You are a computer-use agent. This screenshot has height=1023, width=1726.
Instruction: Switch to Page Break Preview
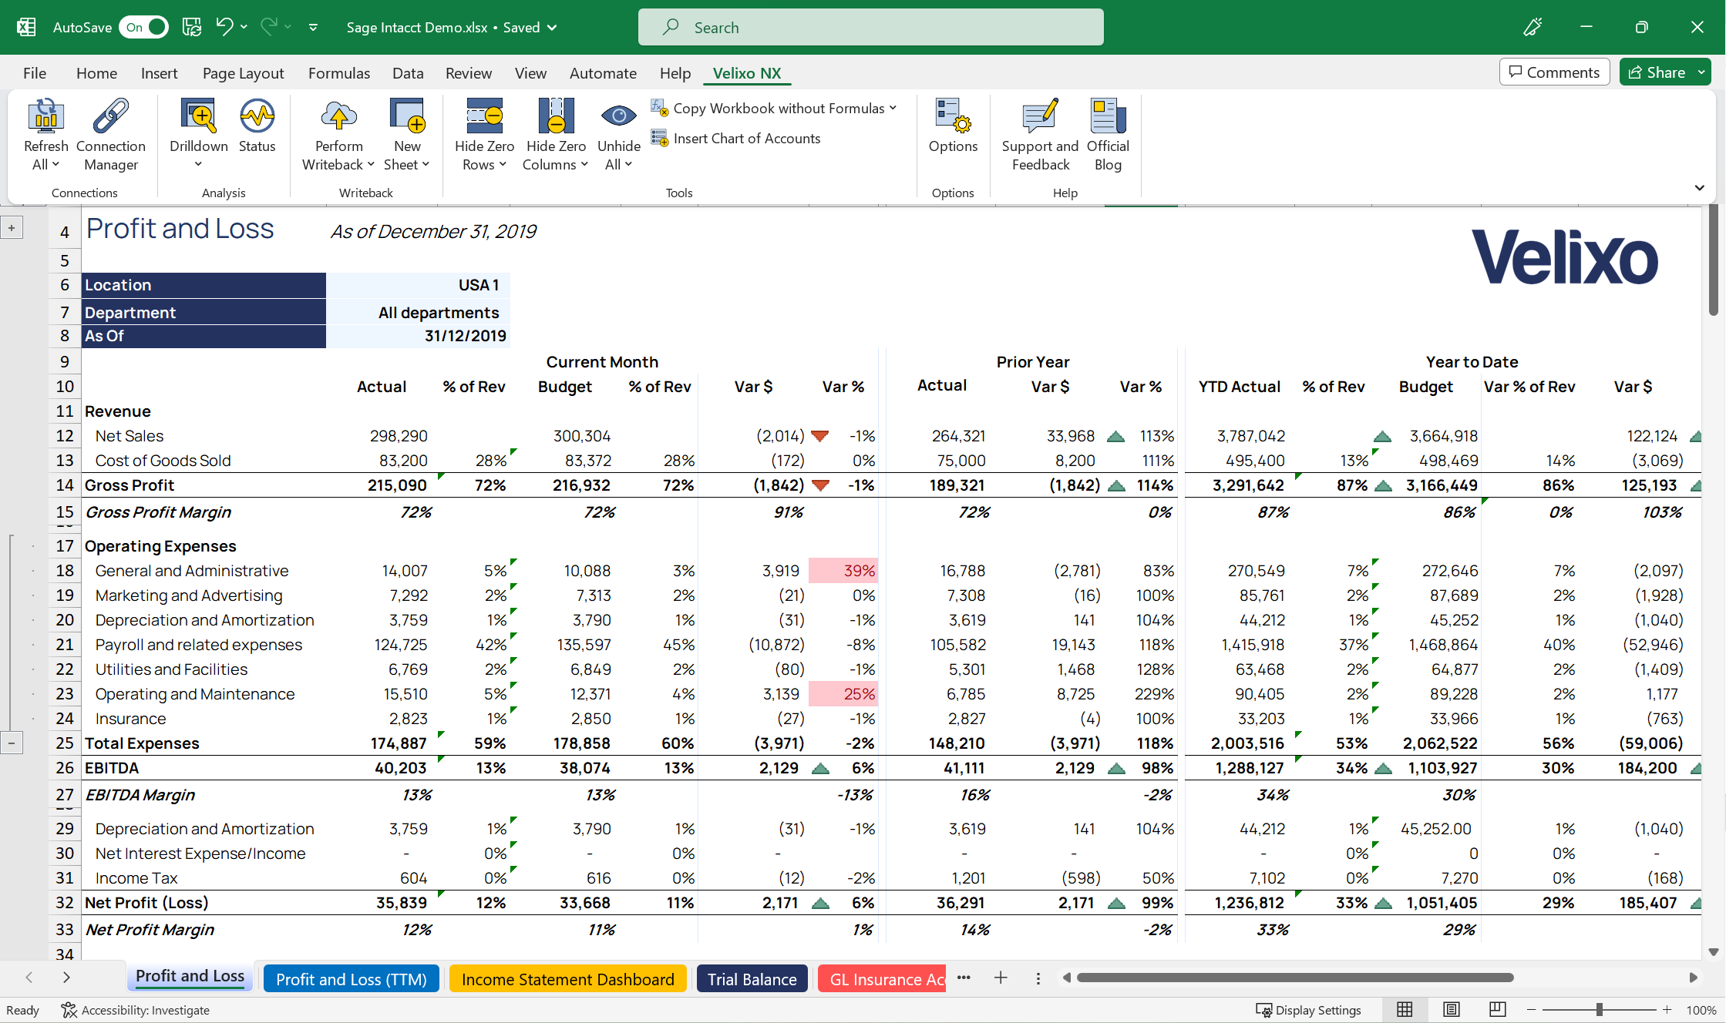1497,1009
